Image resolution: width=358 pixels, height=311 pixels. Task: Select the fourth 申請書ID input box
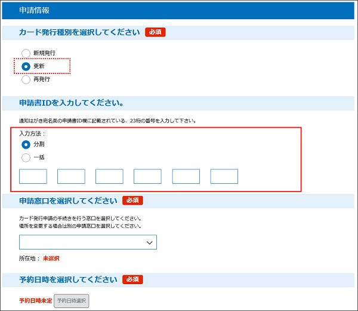pyautogui.click(x=147, y=176)
